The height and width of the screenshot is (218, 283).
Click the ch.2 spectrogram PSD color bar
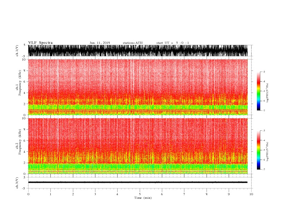click(259, 150)
